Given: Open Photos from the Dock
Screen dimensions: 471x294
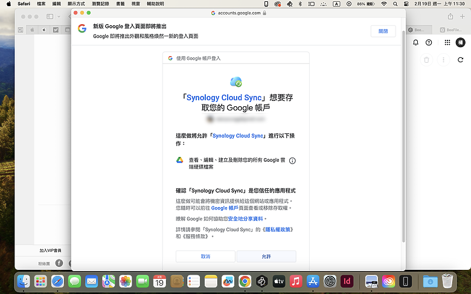Looking at the screenshot, I should pyautogui.click(x=126, y=281).
